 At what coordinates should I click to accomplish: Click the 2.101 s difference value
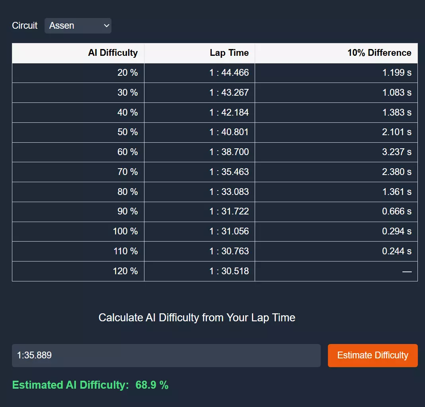[397, 132]
